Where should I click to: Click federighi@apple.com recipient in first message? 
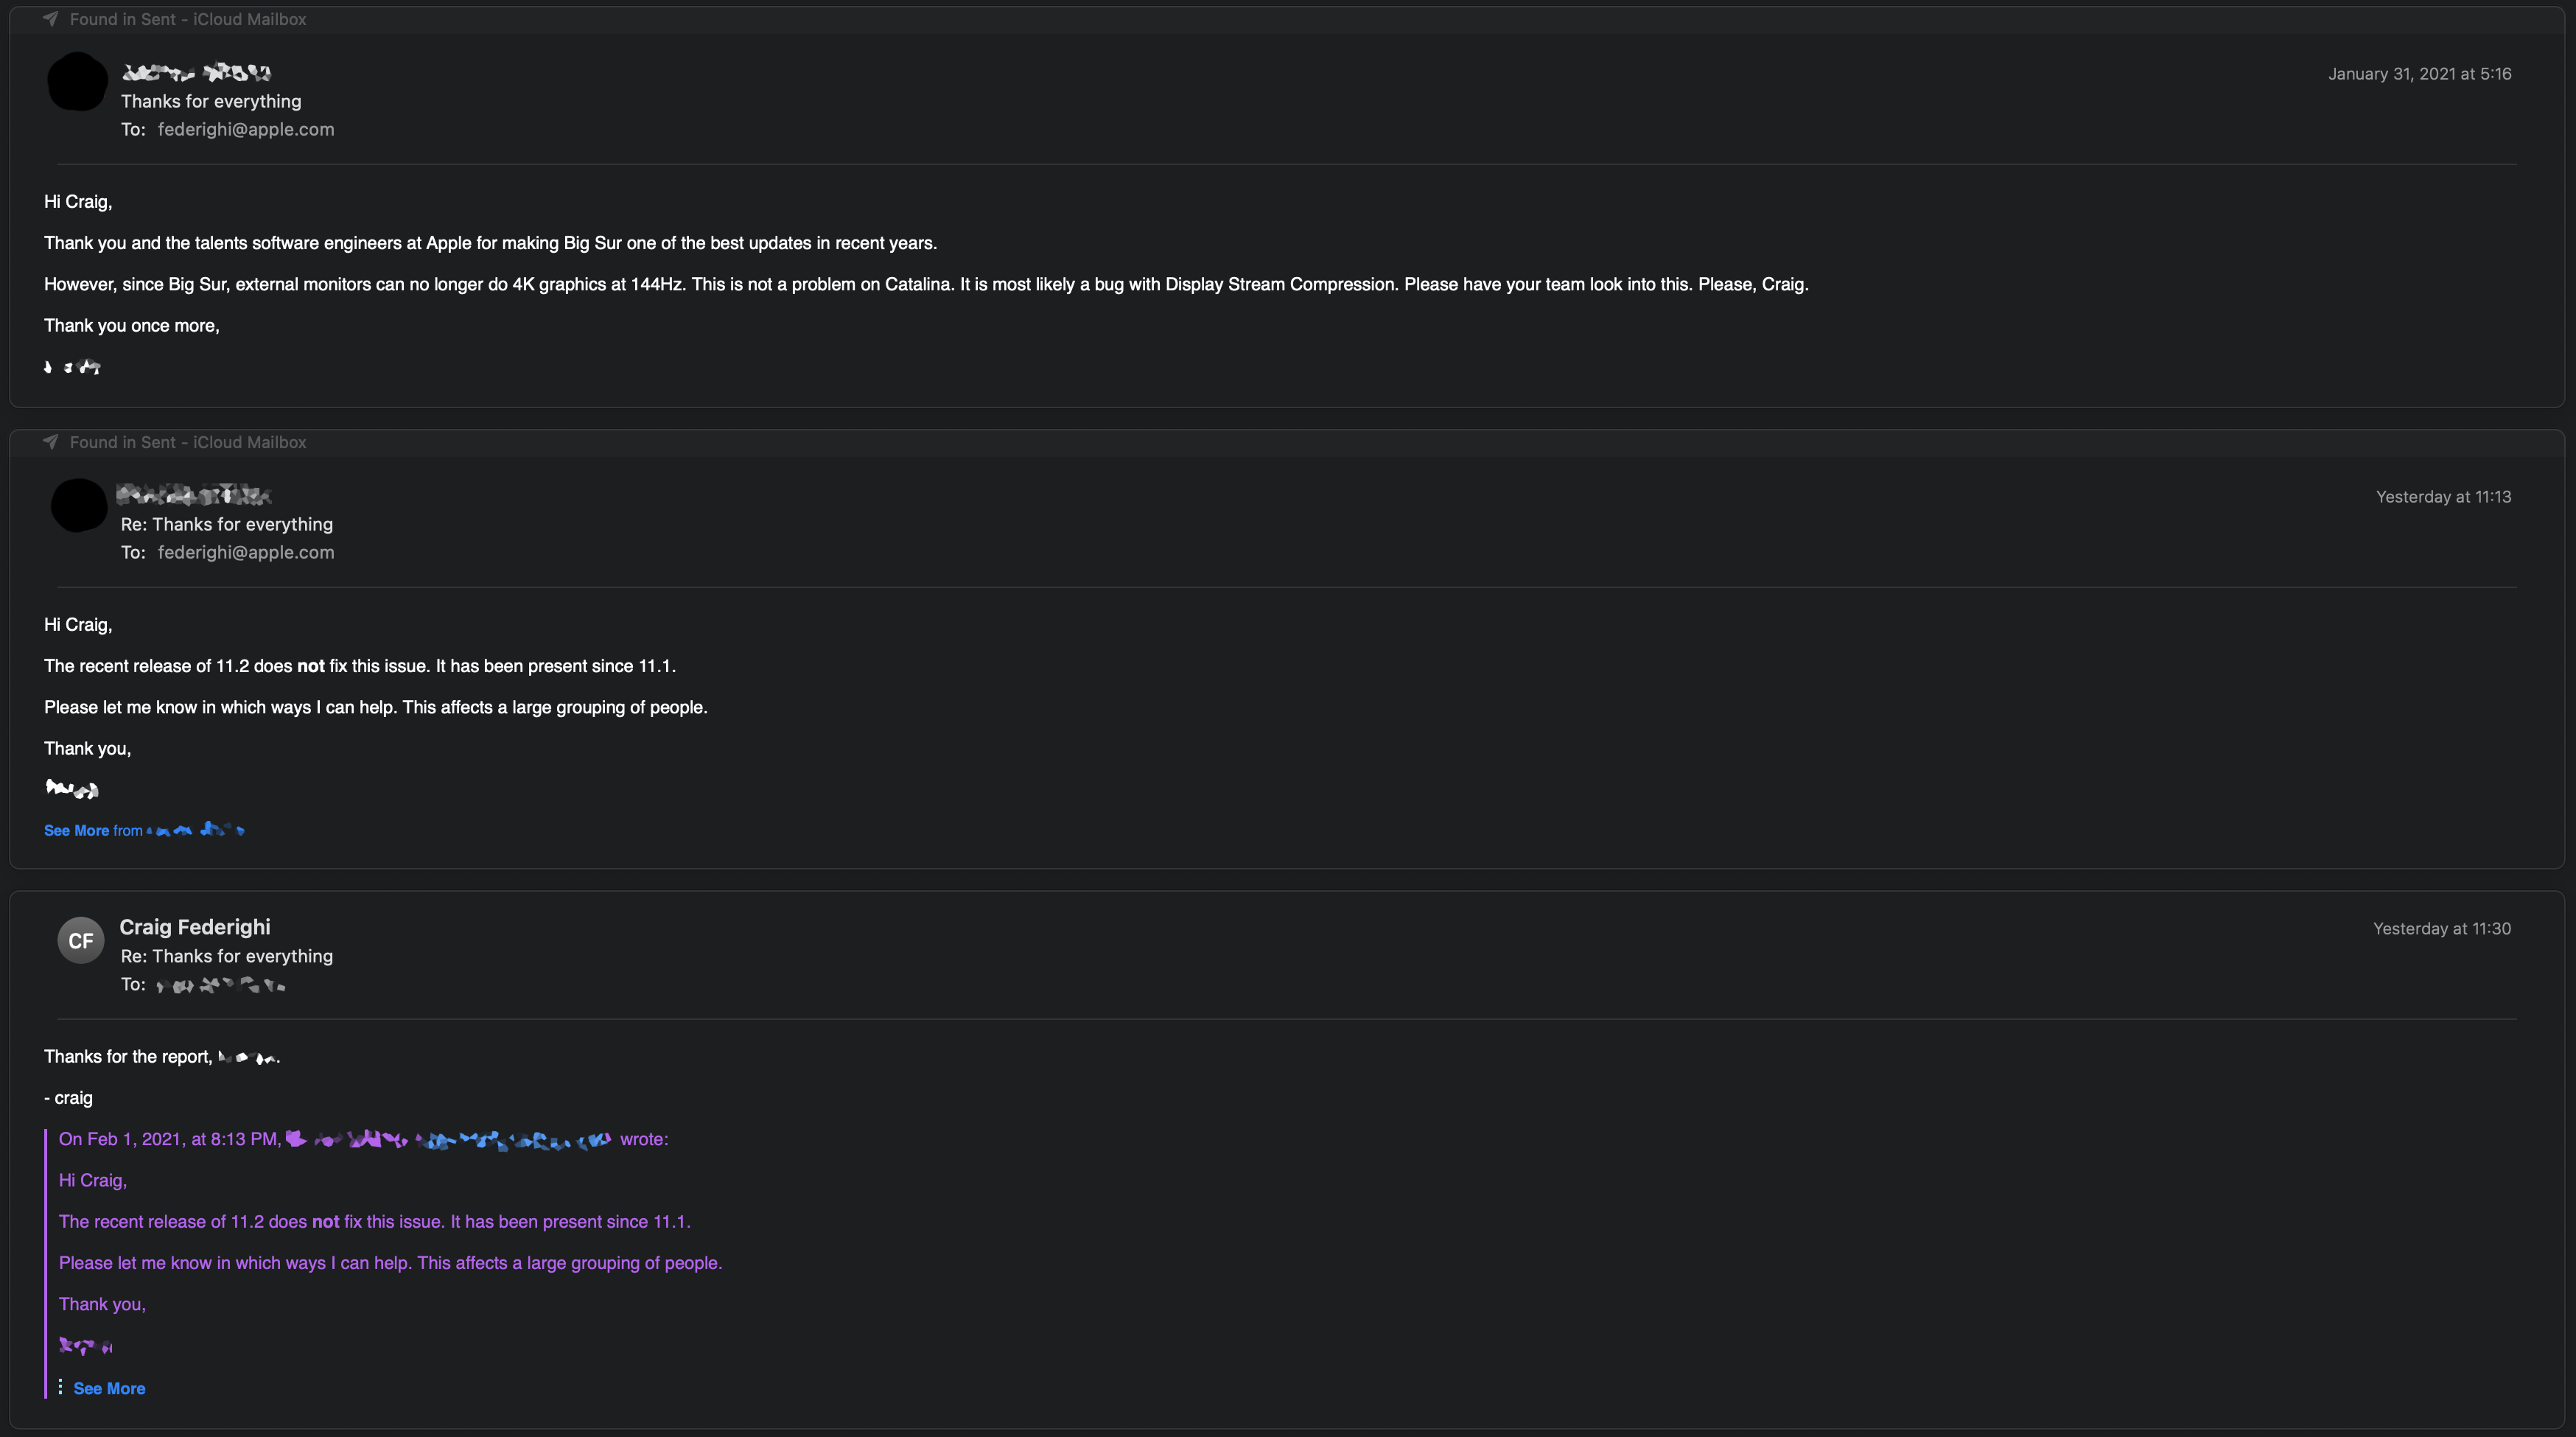click(x=246, y=129)
